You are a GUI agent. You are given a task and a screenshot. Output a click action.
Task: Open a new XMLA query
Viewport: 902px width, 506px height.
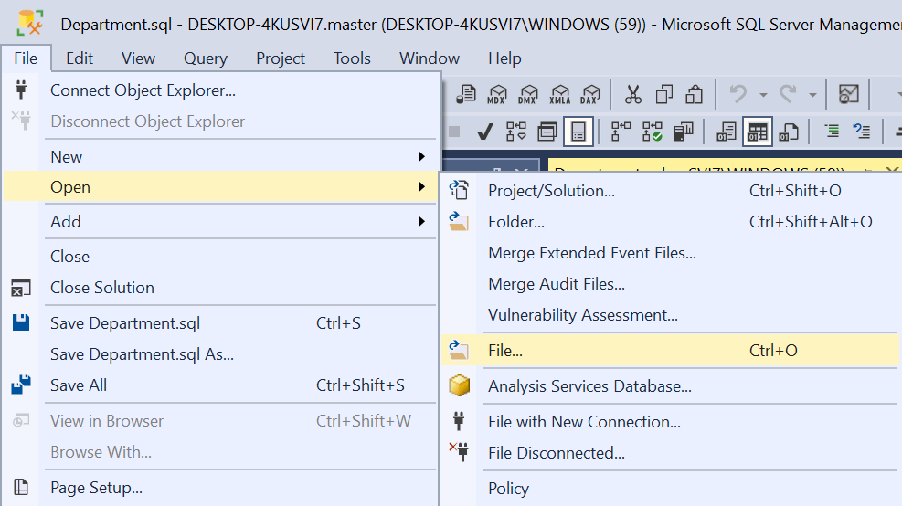(559, 94)
